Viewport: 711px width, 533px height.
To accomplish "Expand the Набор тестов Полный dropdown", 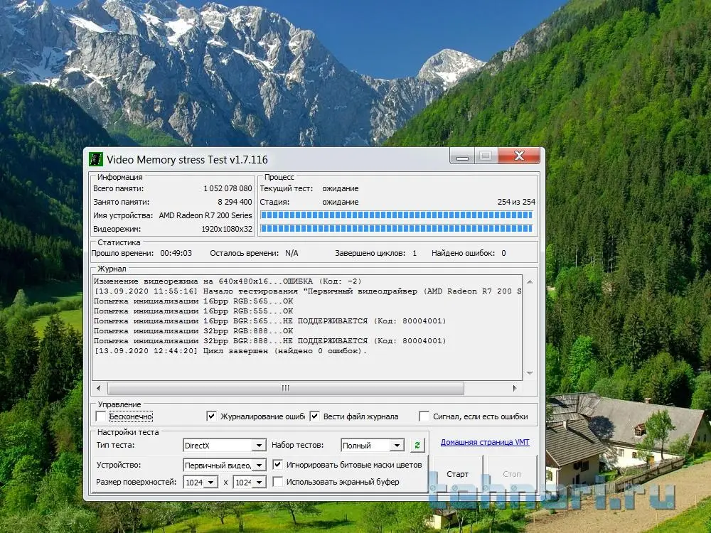I will pos(397,446).
